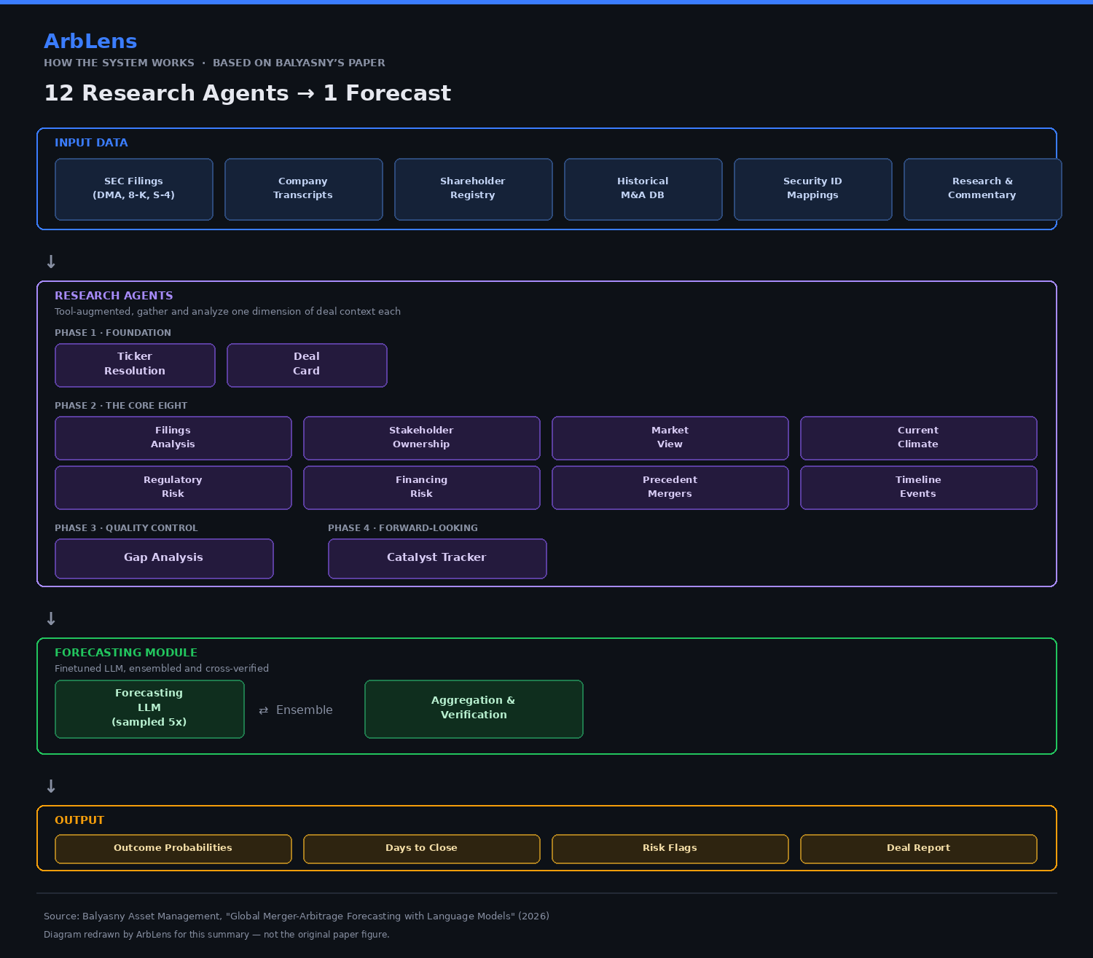Click the PHASE 4 · FORWARD-LOOKING label
The image size is (1093, 958).
click(403, 528)
